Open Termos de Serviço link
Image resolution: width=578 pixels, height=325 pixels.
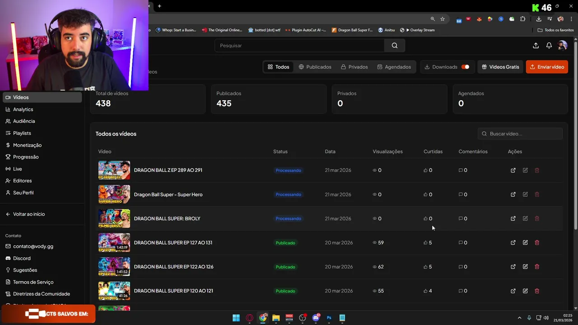29,282
